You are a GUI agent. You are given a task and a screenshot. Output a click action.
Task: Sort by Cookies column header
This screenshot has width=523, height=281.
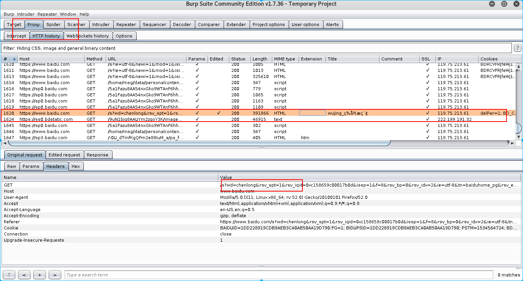click(500, 59)
